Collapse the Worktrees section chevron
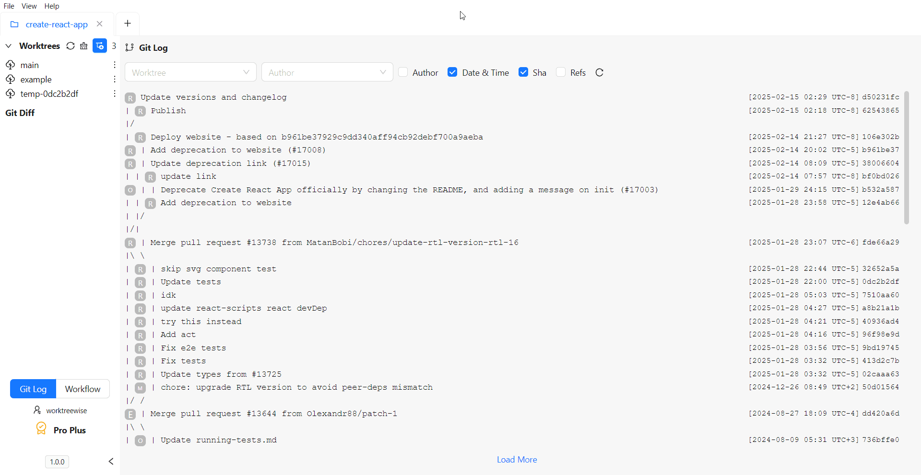This screenshot has height=475, width=921. (x=8, y=46)
